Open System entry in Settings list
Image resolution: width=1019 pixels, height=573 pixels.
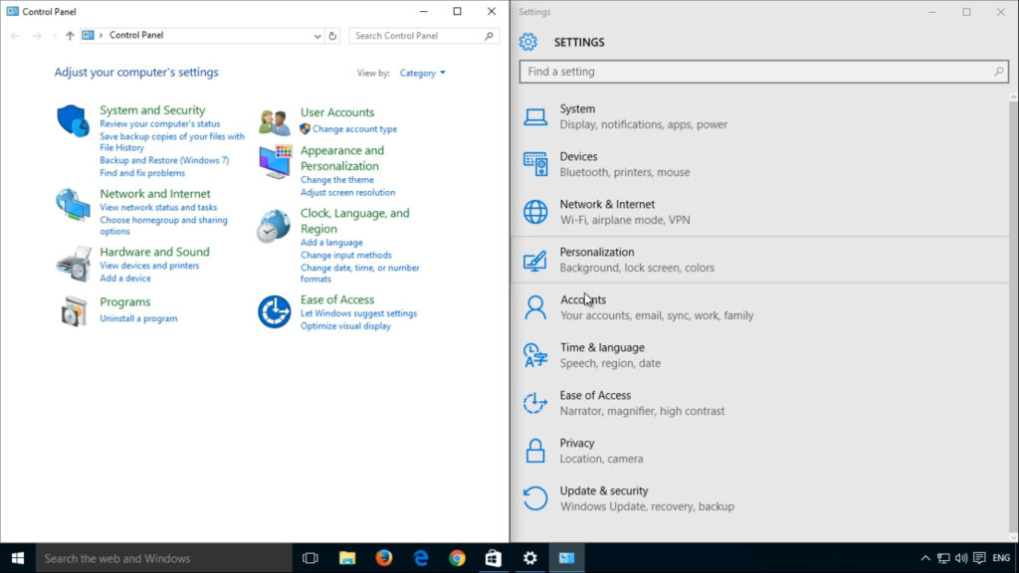760,117
